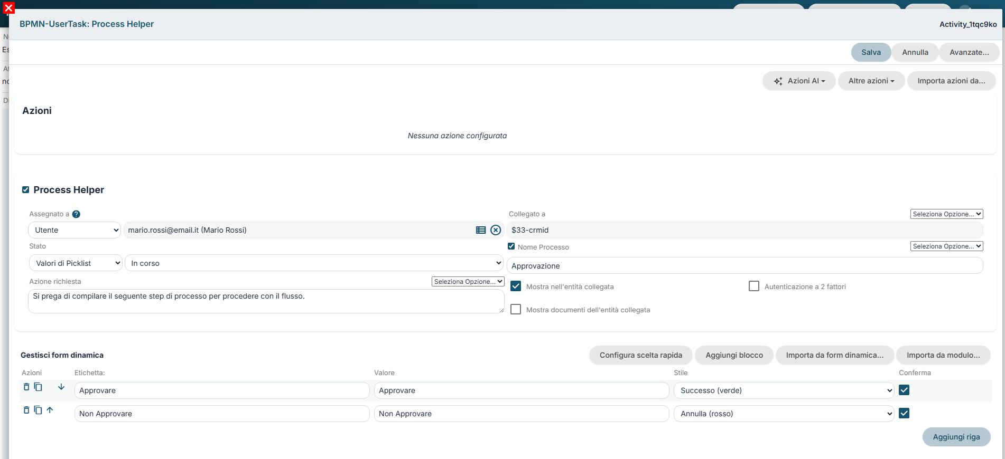
Task: Move the Approvare row down with arrow
Action: [x=61, y=387]
